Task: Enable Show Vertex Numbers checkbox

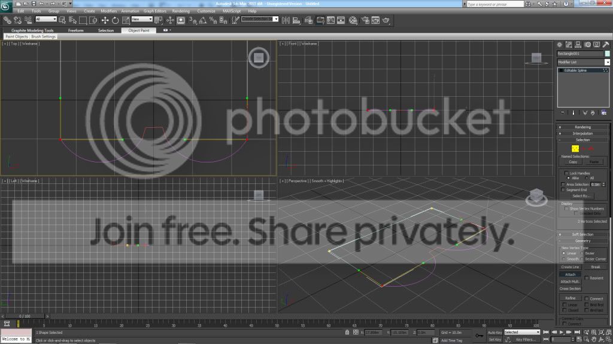Action: pyautogui.click(x=566, y=208)
